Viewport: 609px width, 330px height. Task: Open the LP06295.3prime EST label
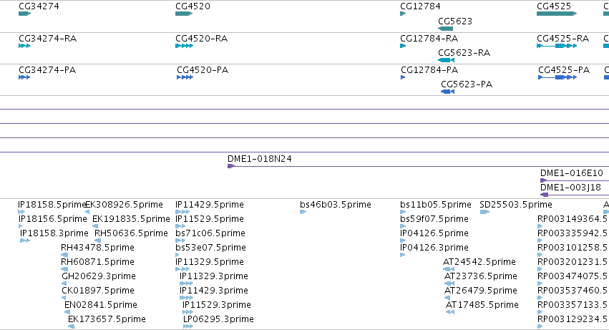pos(218,319)
